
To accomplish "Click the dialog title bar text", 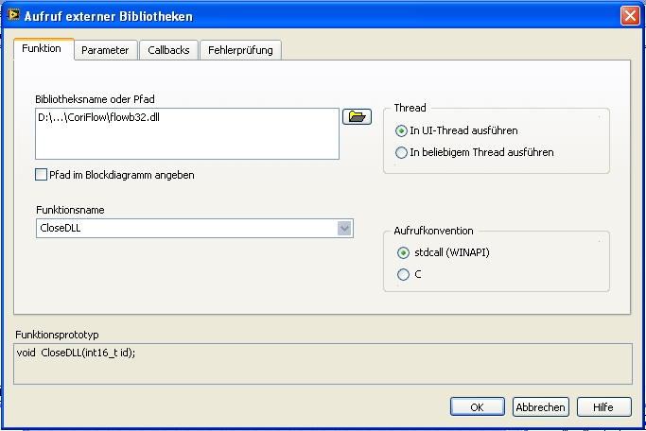I will [109, 16].
